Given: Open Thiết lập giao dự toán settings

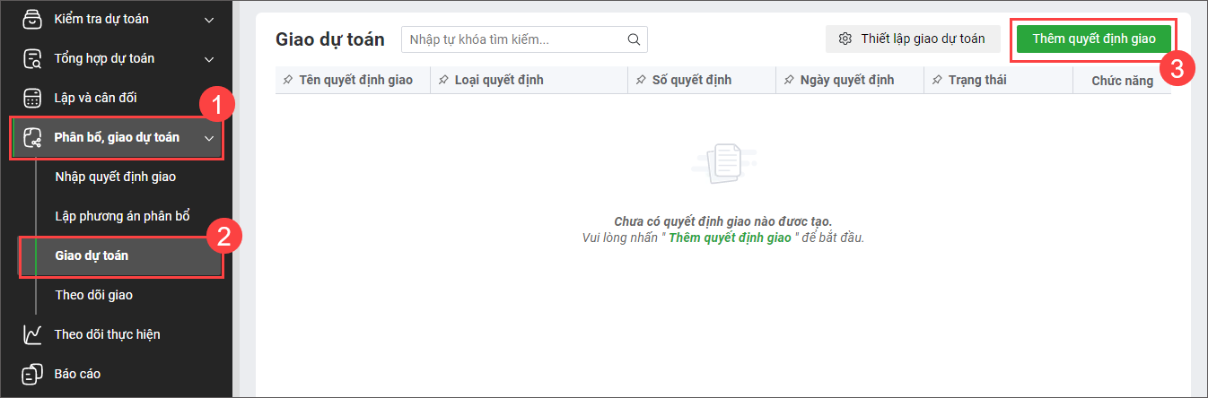Looking at the screenshot, I should (x=912, y=39).
